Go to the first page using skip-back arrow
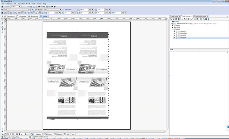Viewport: 229px width, 139px height. tap(17, 134)
